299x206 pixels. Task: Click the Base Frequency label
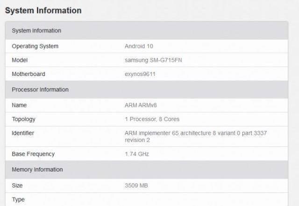tap(33, 154)
